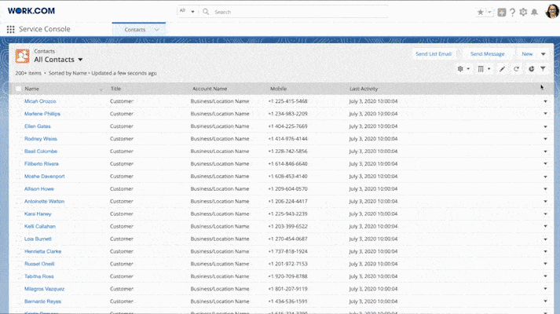Open List View Controls gear
560x314 pixels.
pos(463,69)
